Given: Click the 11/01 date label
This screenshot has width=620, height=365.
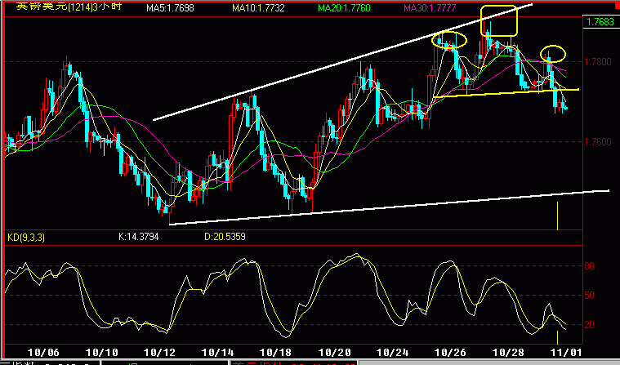Looking at the screenshot, I should click(x=564, y=352).
